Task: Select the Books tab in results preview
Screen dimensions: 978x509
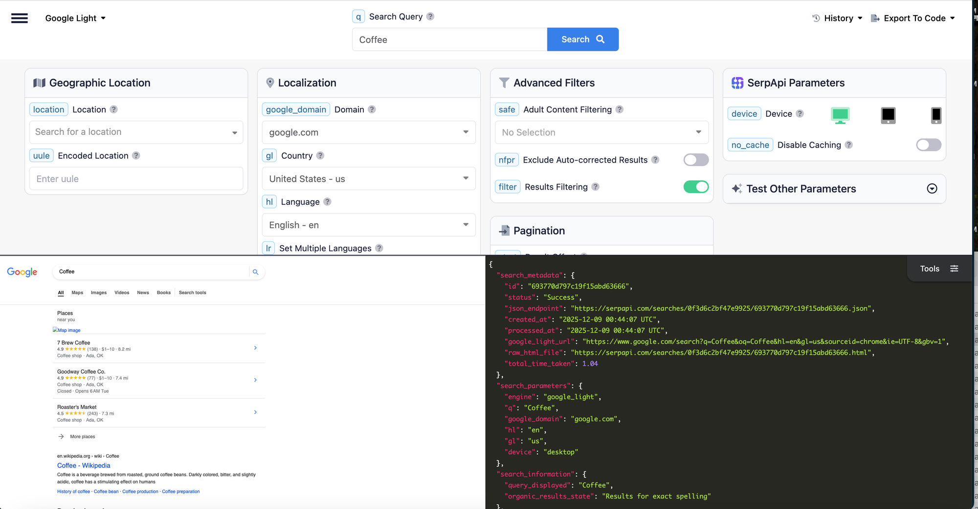Action: coord(164,293)
